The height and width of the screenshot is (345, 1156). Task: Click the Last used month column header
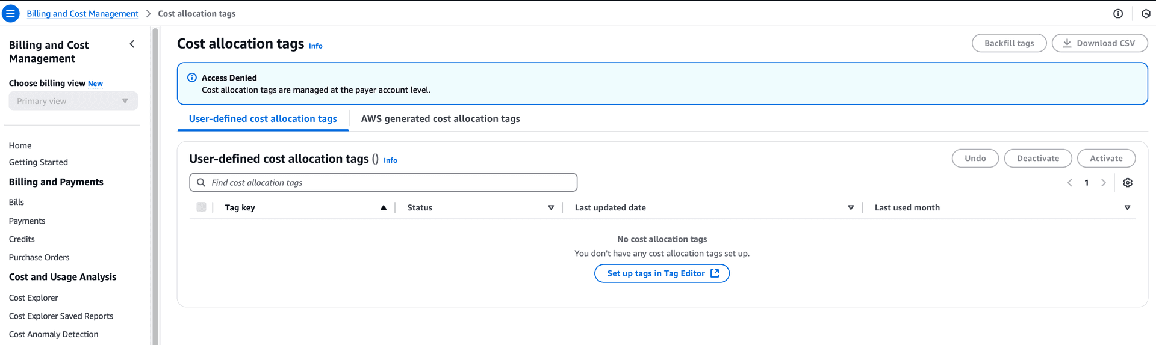[907, 207]
